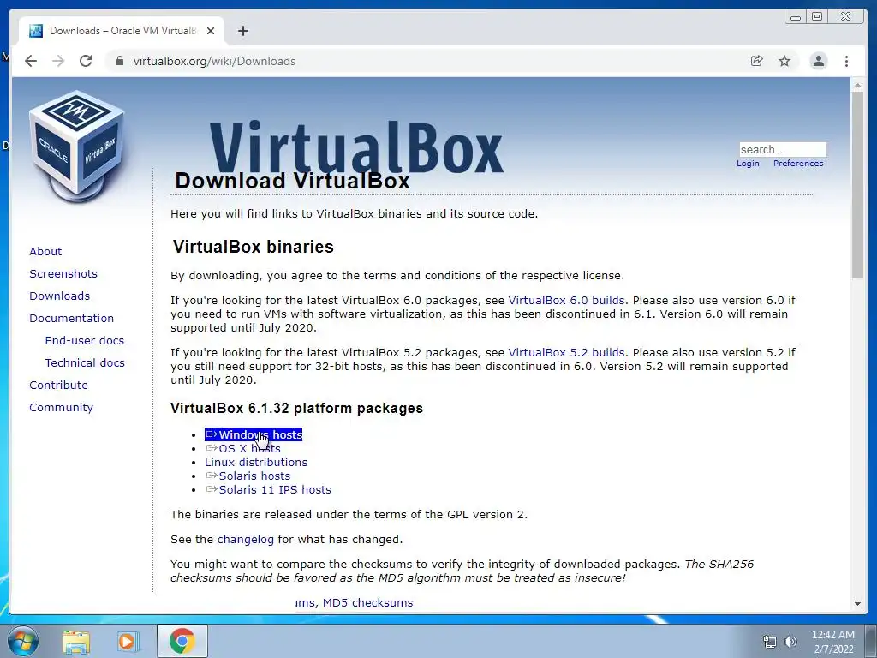Viewport: 877px width, 658px height.
Task: Open Downloads in the sidebar
Action: pyautogui.click(x=59, y=296)
